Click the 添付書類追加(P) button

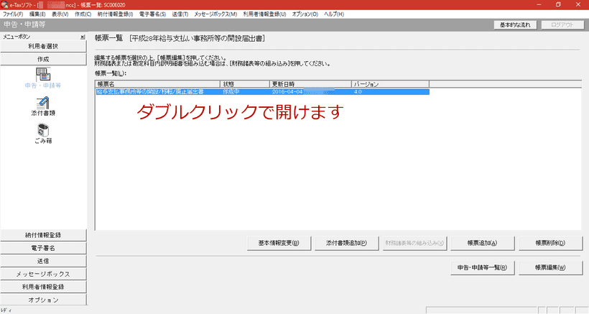point(347,243)
